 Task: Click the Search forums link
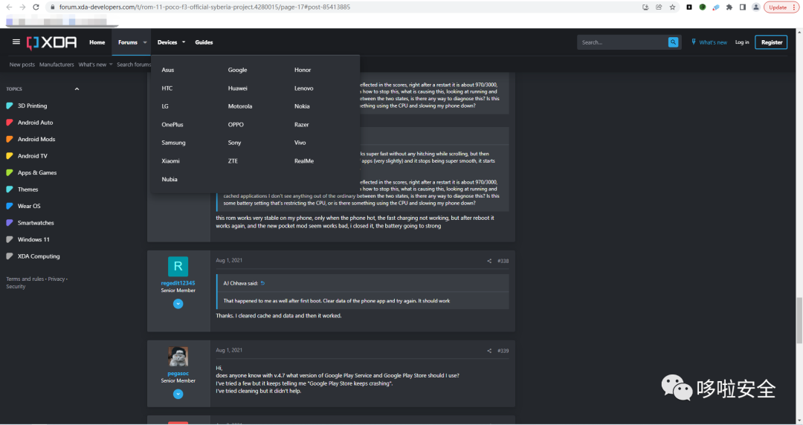click(134, 65)
